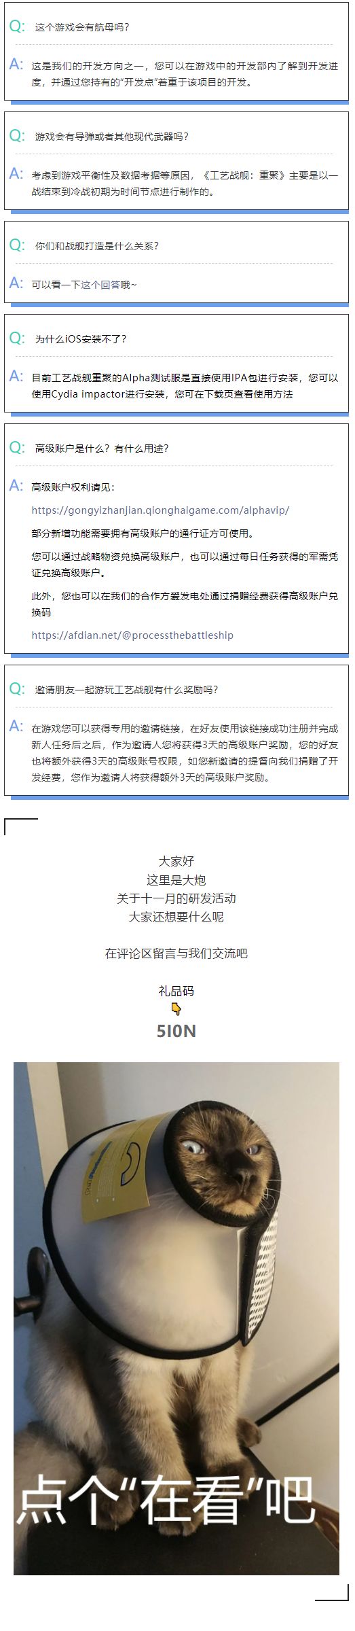Click the Q: icon beside 这个游戏会有航母吗

(17, 27)
